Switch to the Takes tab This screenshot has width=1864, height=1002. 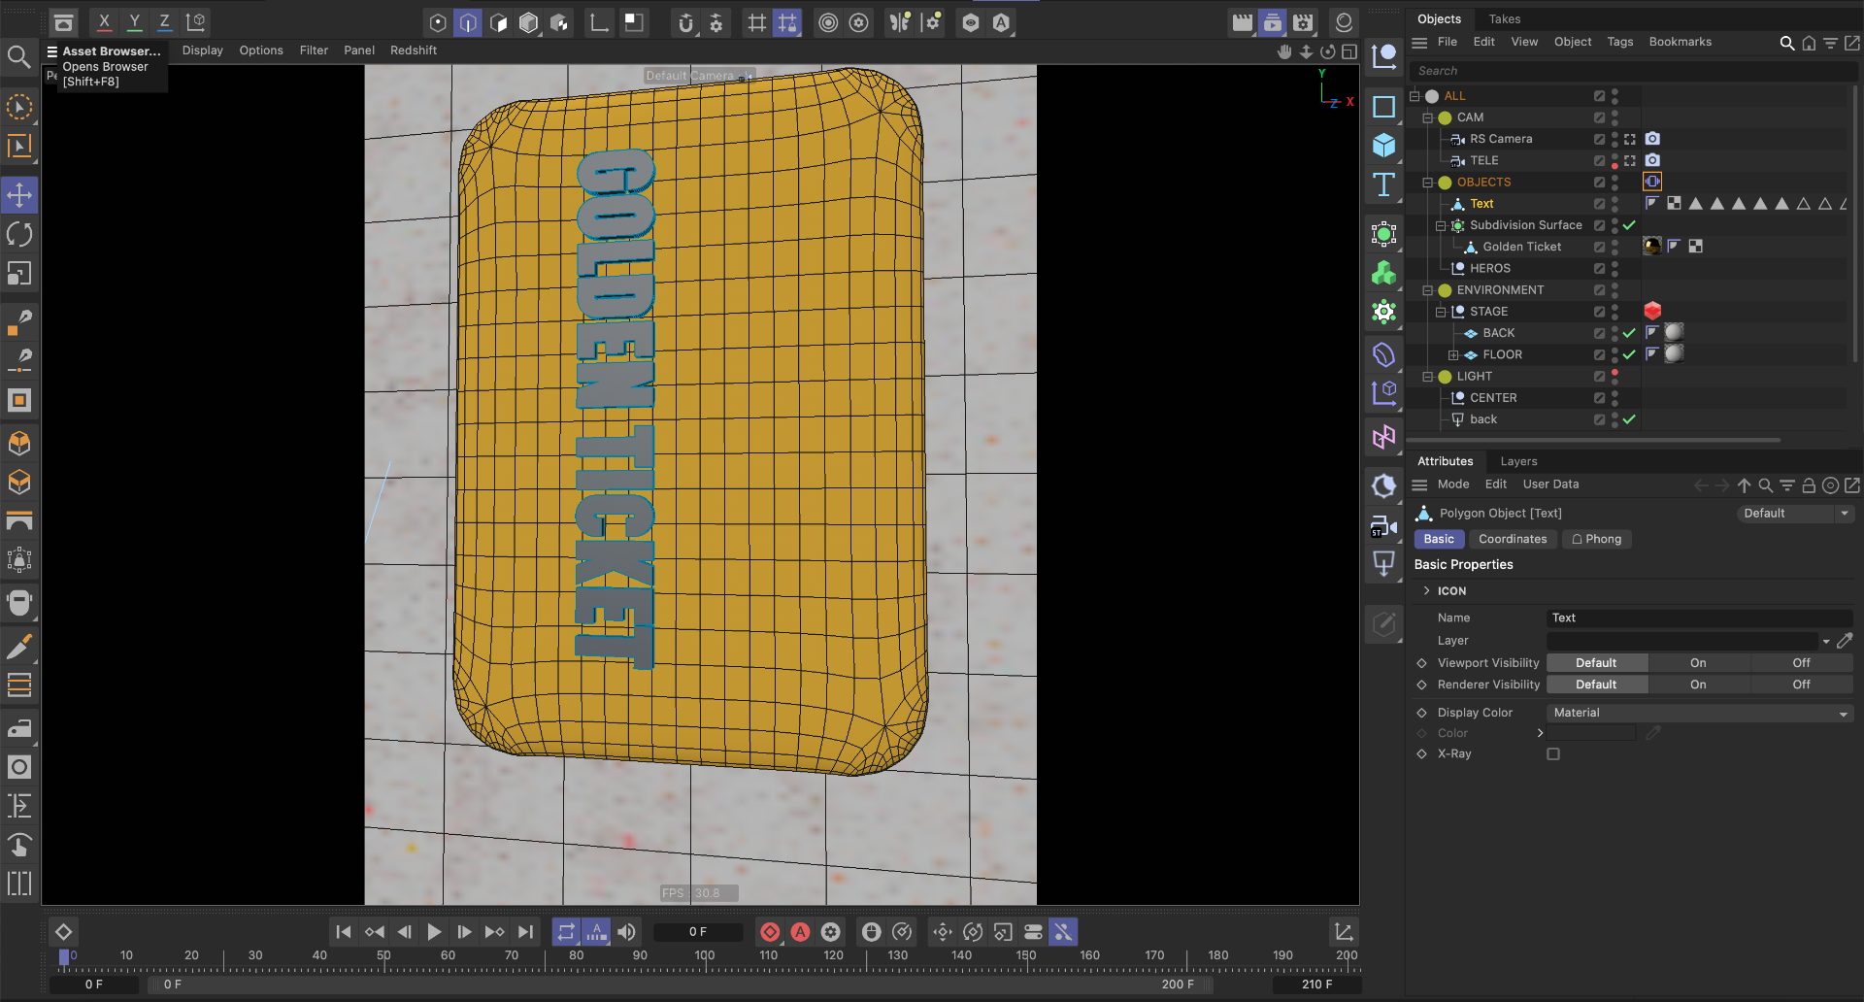coord(1504,19)
